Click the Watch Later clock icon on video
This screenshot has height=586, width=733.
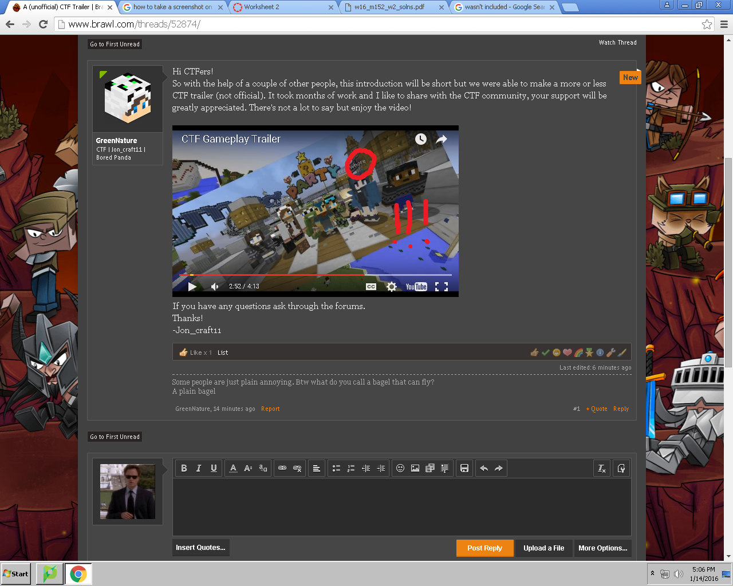(x=421, y=139)
